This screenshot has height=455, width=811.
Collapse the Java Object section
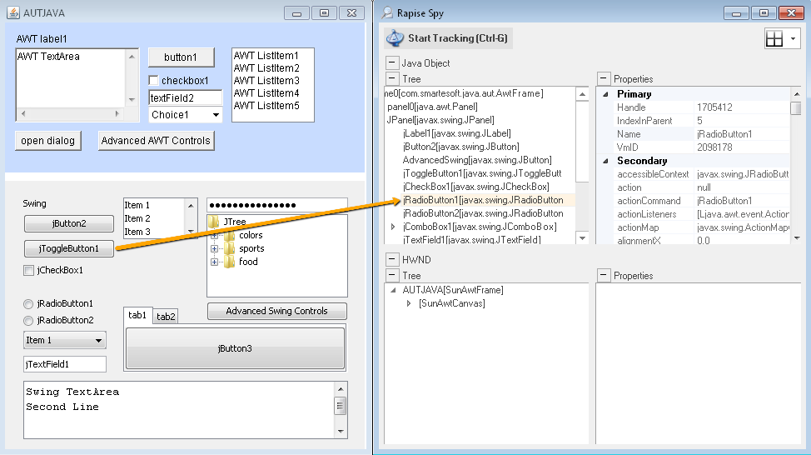coord(391,63)
